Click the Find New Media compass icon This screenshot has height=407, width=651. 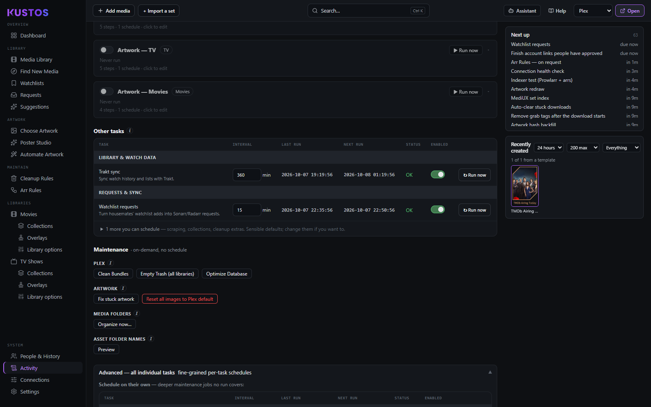tap(14, 71)
